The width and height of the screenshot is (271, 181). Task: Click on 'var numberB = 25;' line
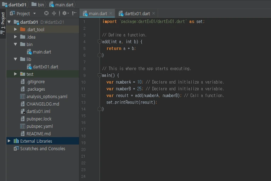125,89
